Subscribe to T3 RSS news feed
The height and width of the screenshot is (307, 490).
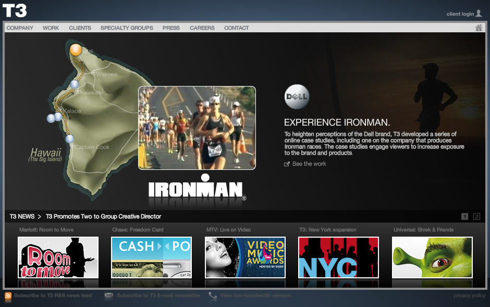pyautogui.click(x=53, y=296)
